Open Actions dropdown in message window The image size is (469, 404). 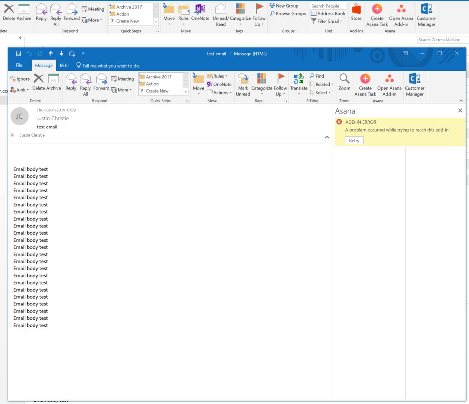219,93
